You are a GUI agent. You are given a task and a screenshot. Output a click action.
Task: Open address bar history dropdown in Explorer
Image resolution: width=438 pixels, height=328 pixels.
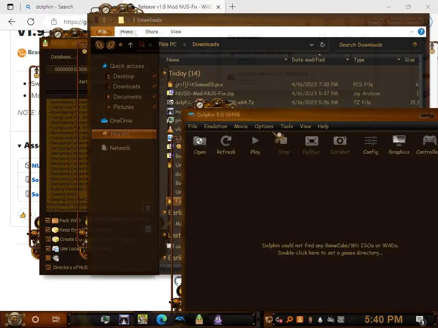coord(311,44)
